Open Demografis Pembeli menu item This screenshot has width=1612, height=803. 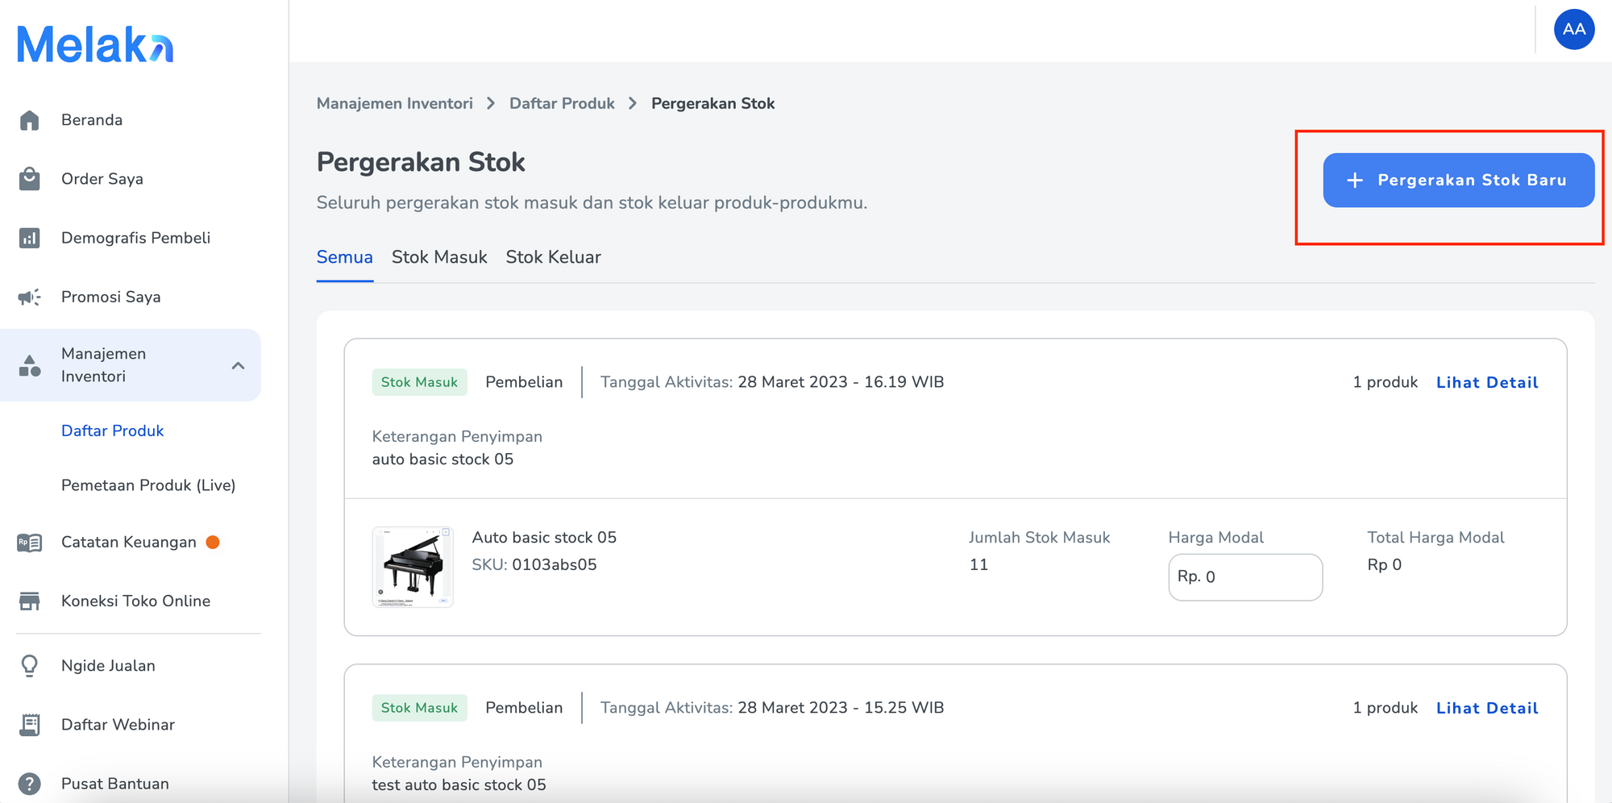tap(135, 238)
